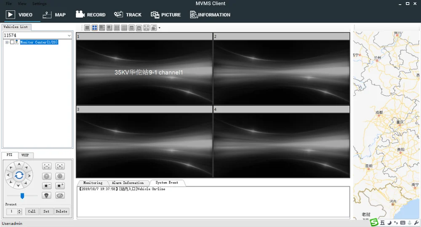Open the Settings menu
The width and height of the screenshot is (421, 227).
pos(39,4)
